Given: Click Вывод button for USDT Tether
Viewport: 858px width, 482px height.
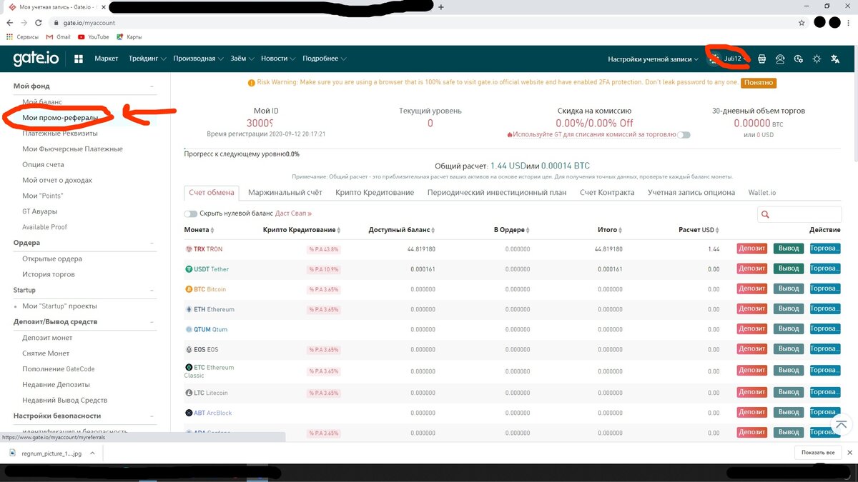Looking at the screenshot, I should (789, 269).
